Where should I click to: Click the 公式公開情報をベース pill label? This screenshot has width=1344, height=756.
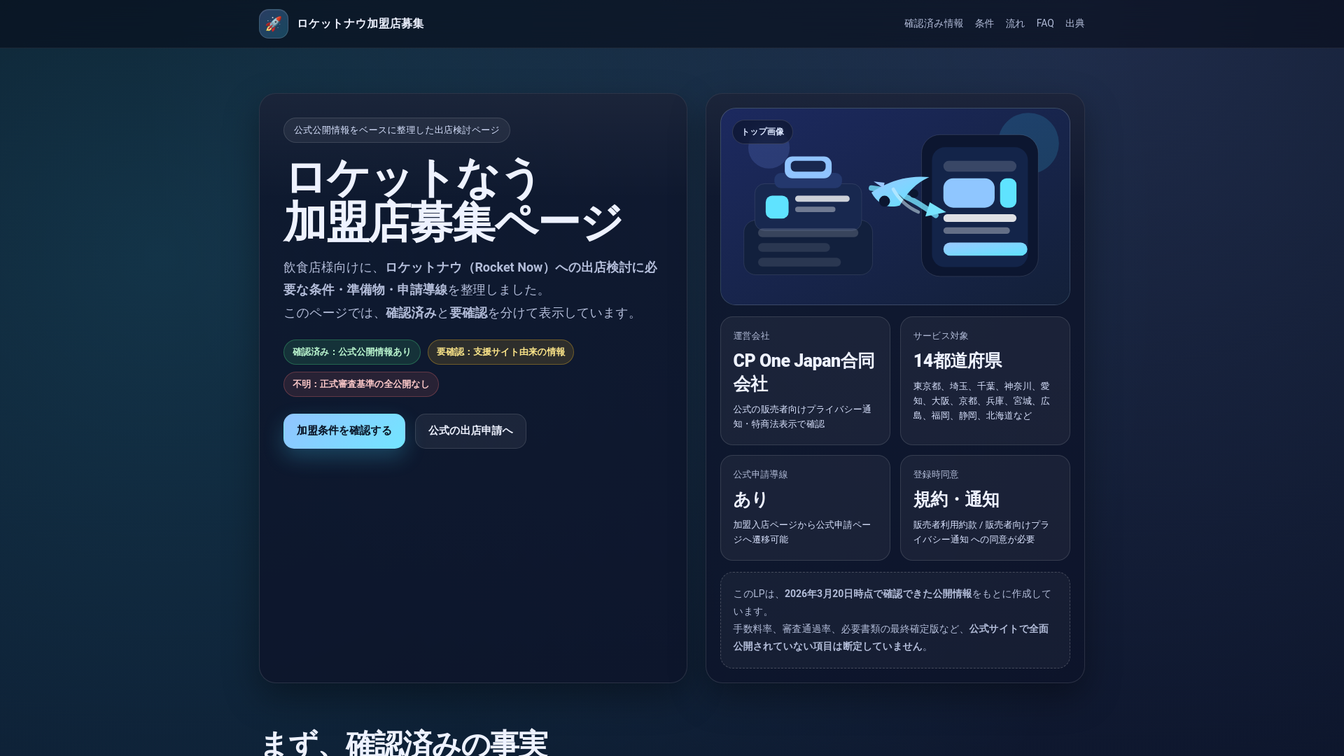[x=396, y=130]
